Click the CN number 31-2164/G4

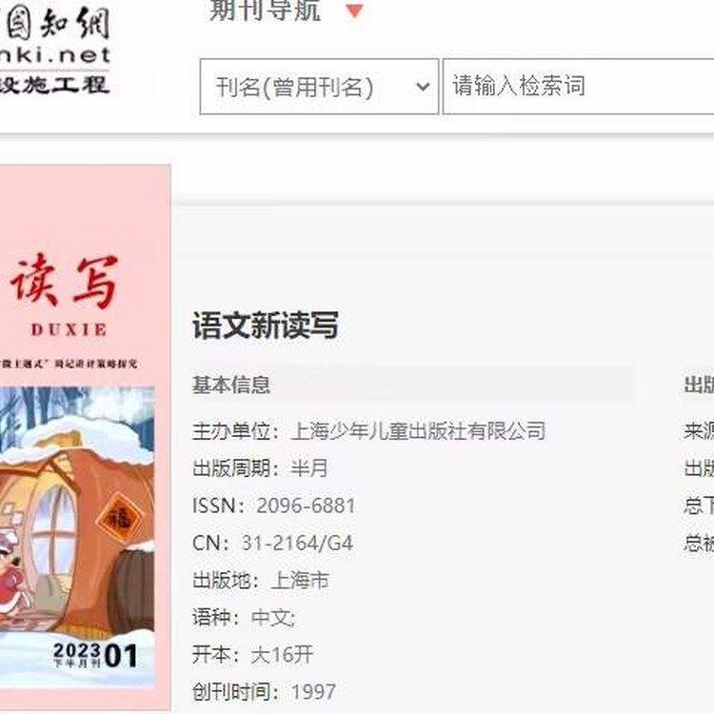coord(297,543)
